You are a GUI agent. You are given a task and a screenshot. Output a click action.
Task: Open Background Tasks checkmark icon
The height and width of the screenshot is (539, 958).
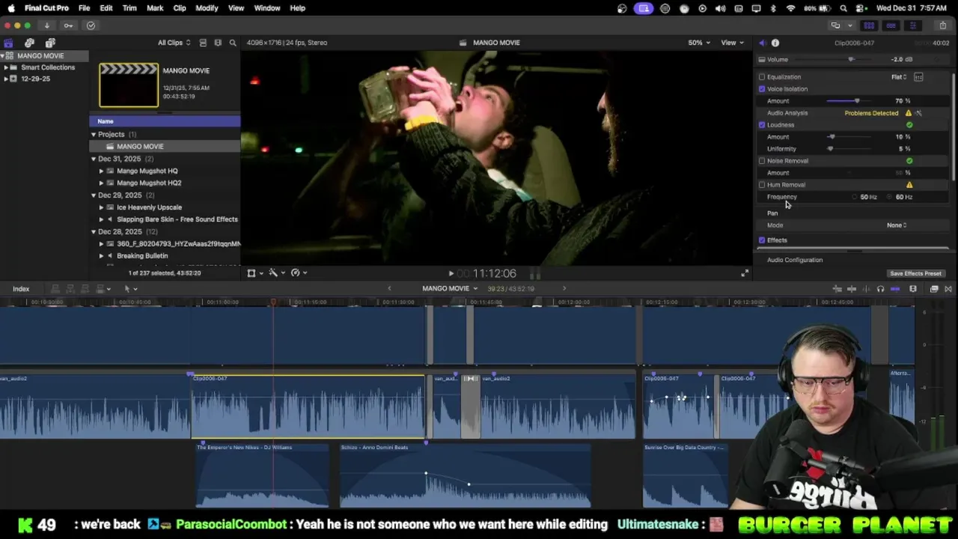(91, 25)
